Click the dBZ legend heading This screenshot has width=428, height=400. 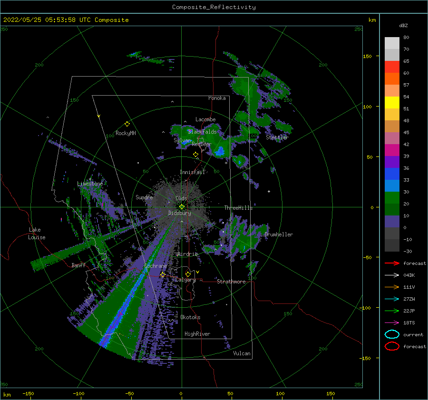(x=403, y=25)
